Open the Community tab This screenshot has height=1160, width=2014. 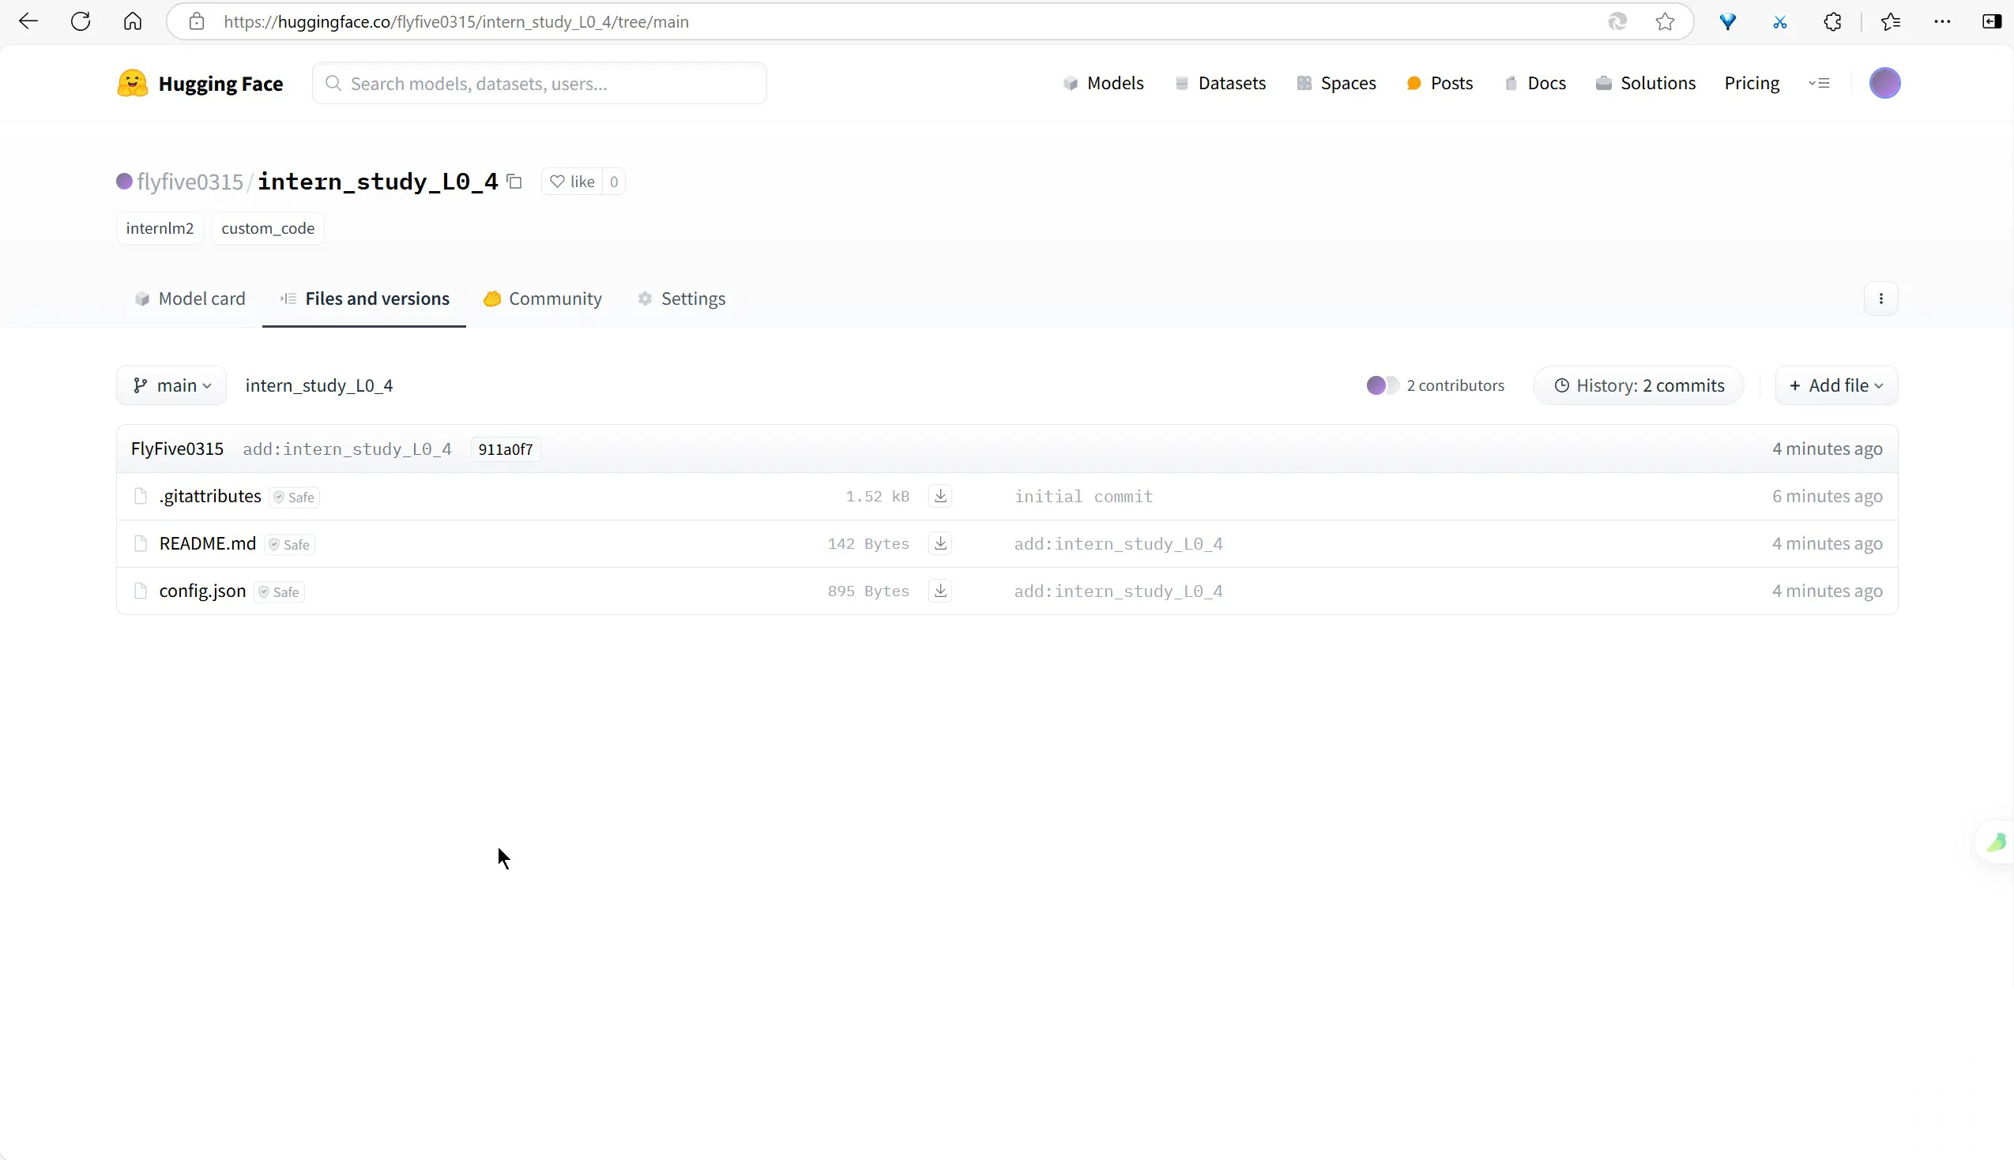click(x=543, y=298)
